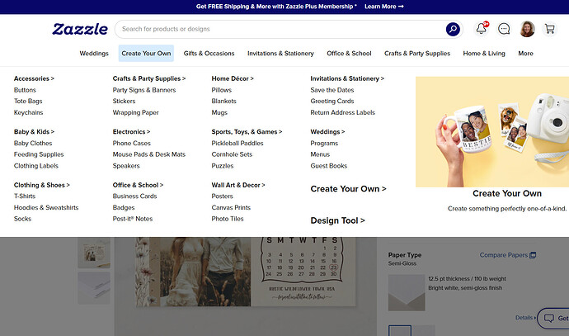Expand the Electronics category heading
569x336 pixels.
pos(131,132)
